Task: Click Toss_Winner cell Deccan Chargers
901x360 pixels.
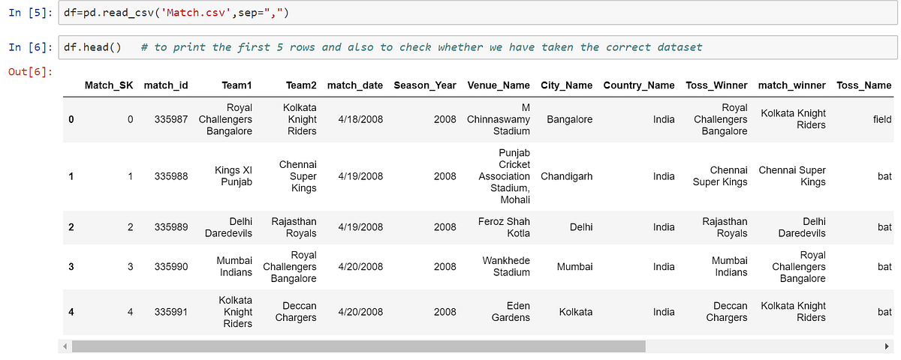Action: [727, 312]
